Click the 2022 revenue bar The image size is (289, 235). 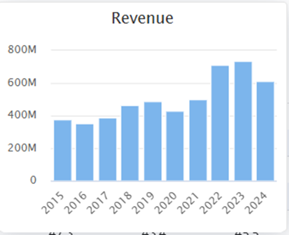[x=220, y=123]
